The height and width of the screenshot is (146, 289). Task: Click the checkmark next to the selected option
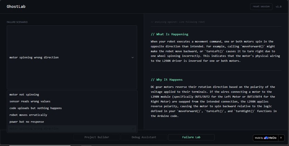(133, 128)
